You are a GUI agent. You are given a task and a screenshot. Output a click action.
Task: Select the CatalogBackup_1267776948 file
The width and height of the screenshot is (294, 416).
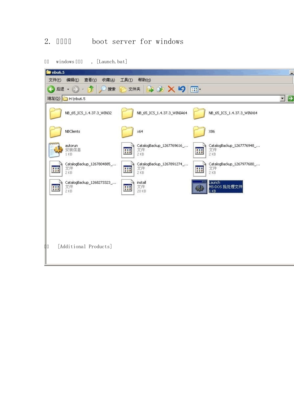[x=226, y=150]
